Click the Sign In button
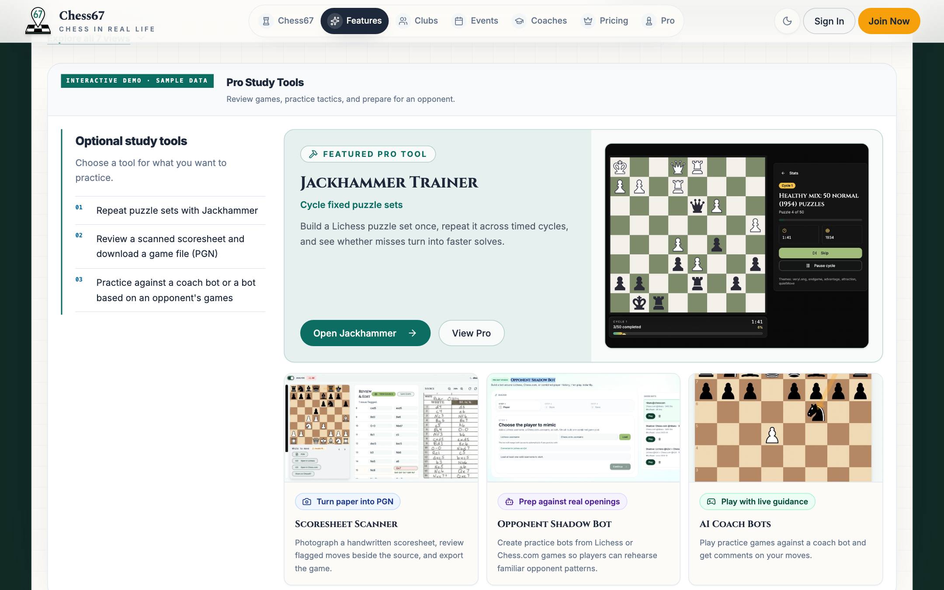 (x=829, y=21)
